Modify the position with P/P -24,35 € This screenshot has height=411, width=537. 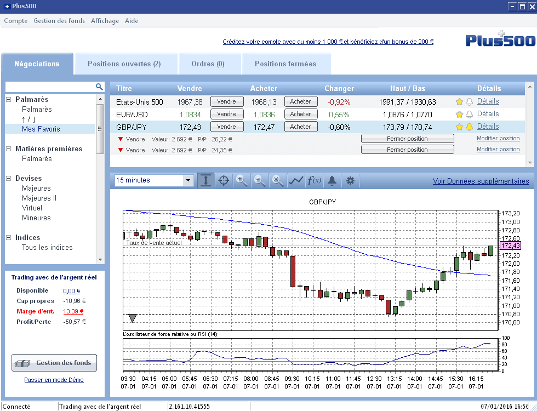[x=498, y=149]
